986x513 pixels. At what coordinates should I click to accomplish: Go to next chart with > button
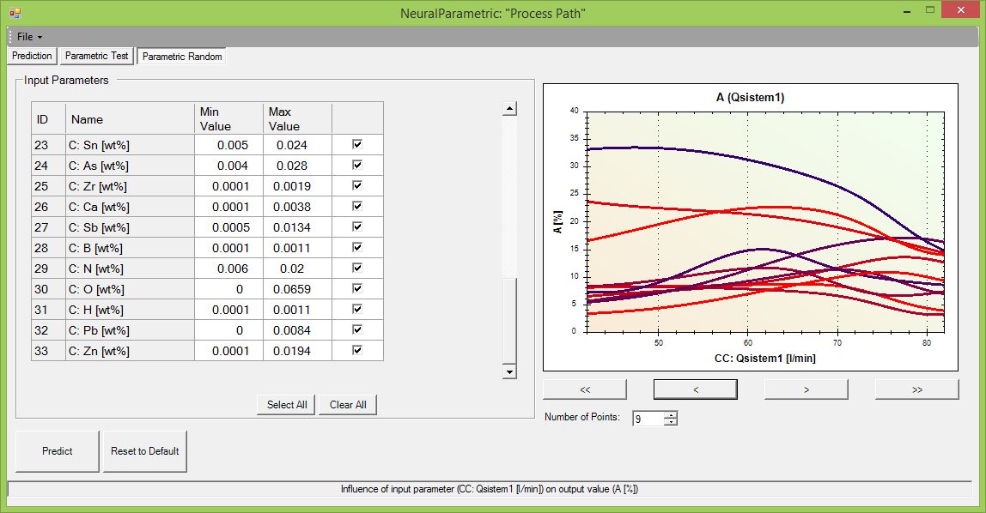(806, 389)
